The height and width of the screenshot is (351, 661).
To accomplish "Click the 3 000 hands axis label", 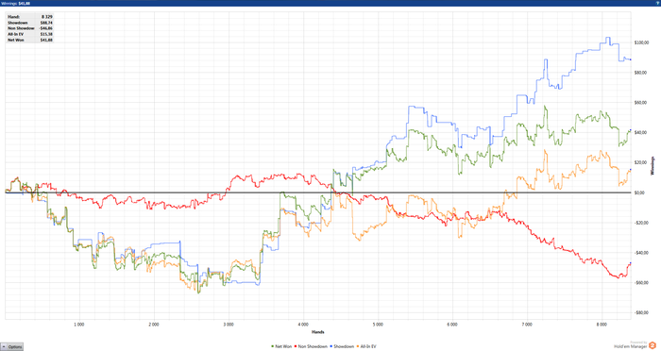I will (x=229, y=325).
